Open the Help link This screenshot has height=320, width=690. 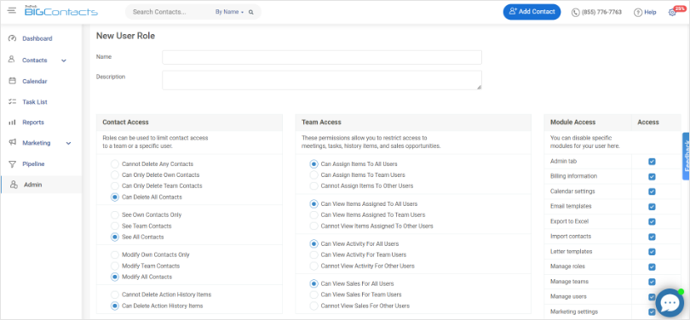click(x=650, y=12)
